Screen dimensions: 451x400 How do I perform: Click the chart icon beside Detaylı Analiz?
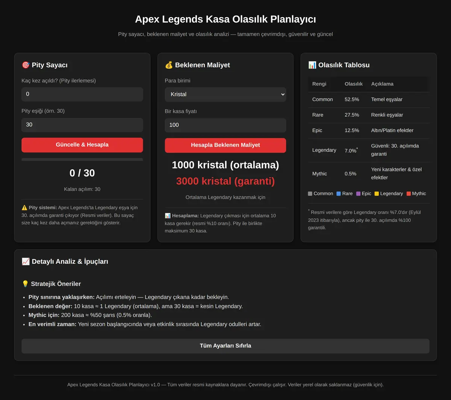pos(26,261)
